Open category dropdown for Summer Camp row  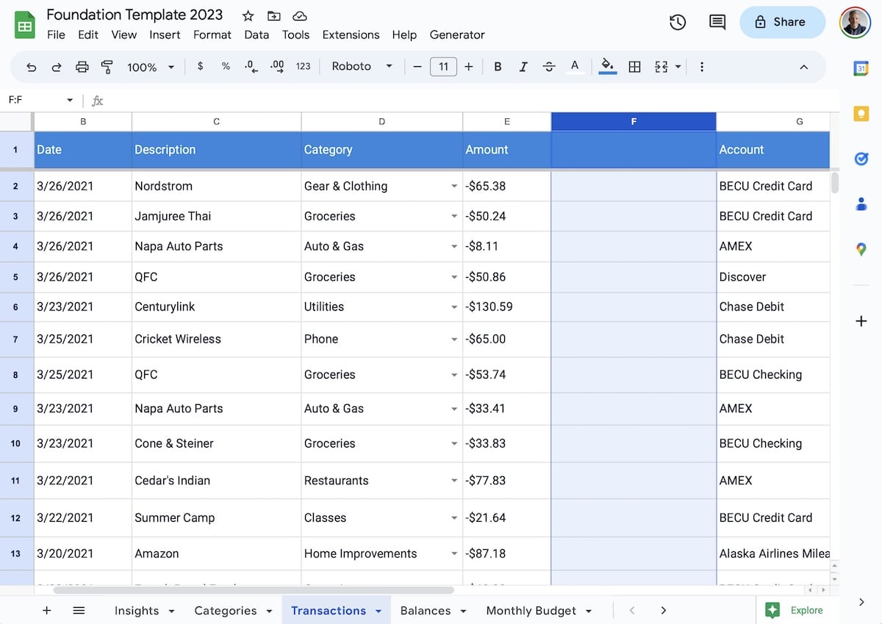click(454, 518)
